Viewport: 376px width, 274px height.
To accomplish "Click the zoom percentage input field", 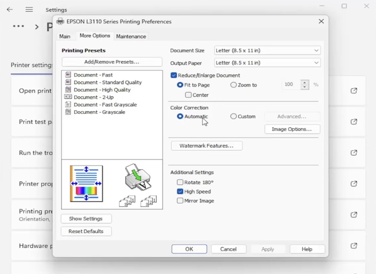I will coord(291,84).
